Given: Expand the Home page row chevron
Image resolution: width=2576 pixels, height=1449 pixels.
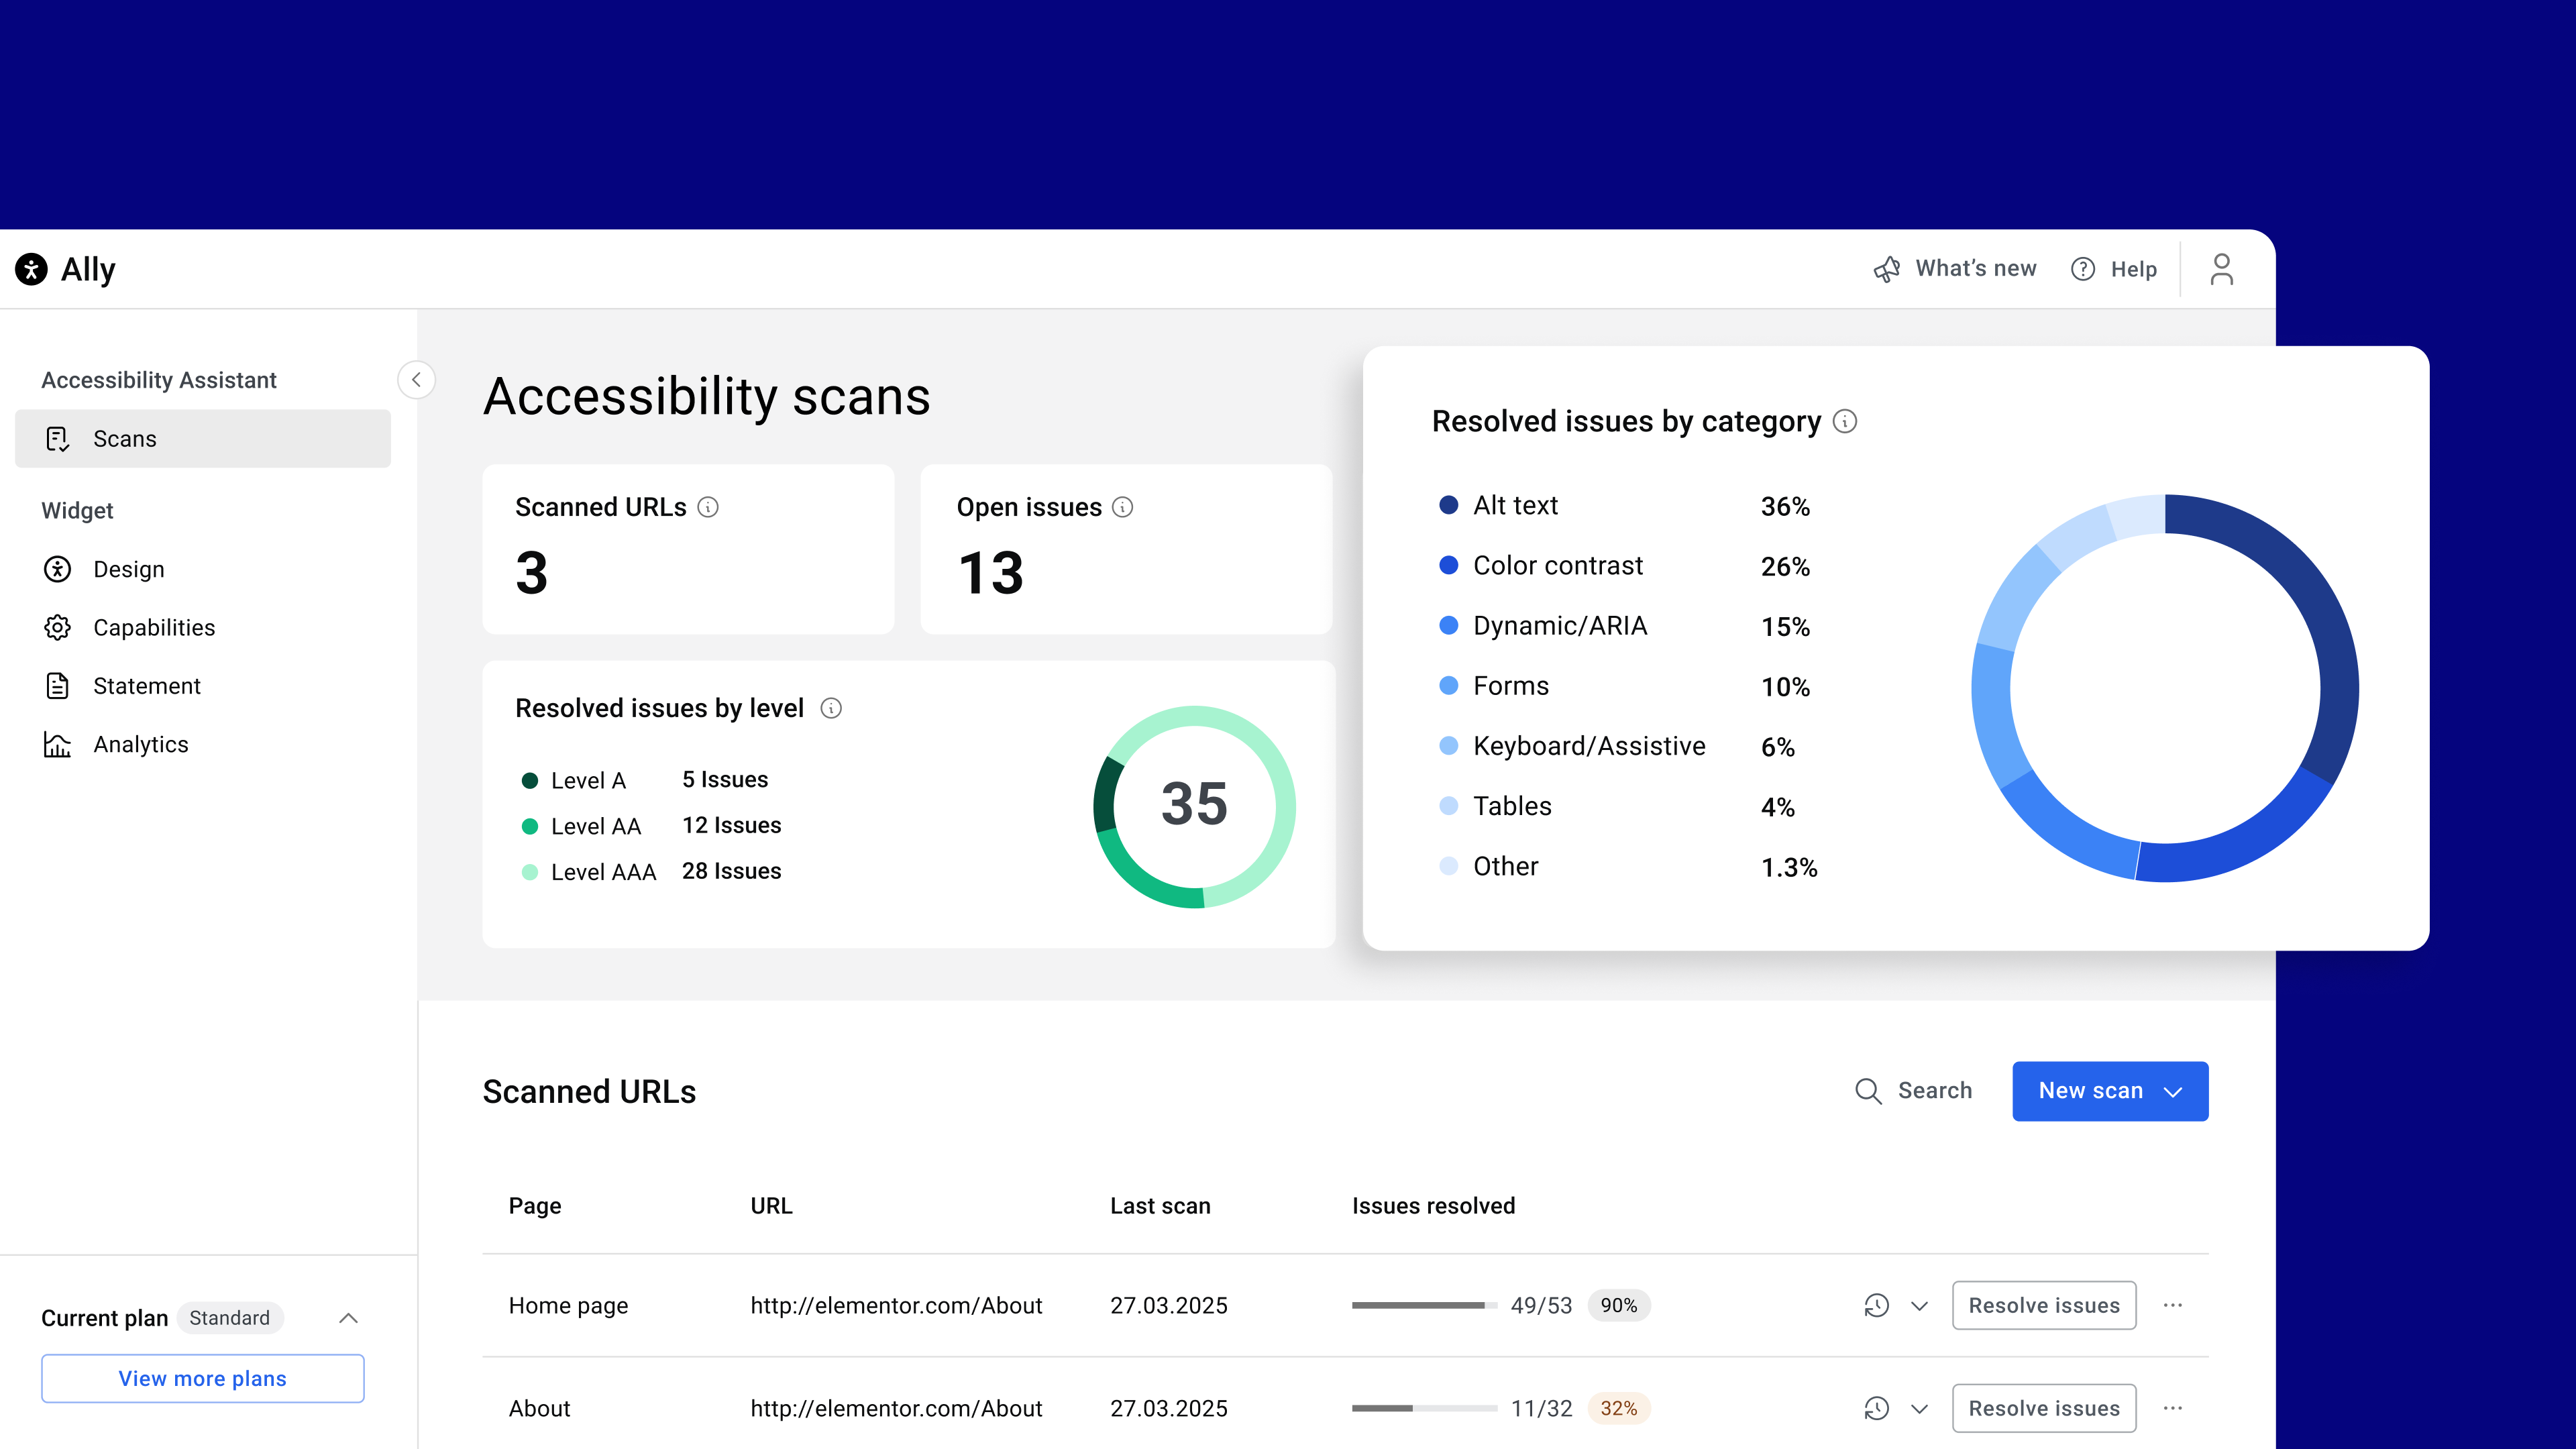Looking at the screenshot, I should (x=1919, y=1305).
